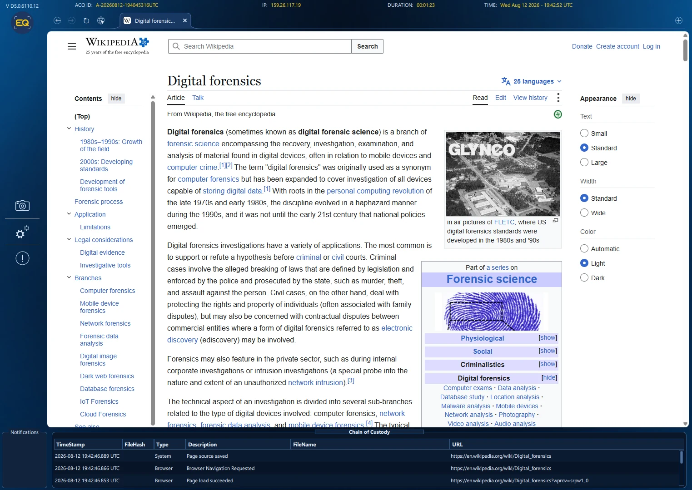This screenshot has width=692, height=490.
Task: Collapse the History contents section
Action: [x=69, y=129]
